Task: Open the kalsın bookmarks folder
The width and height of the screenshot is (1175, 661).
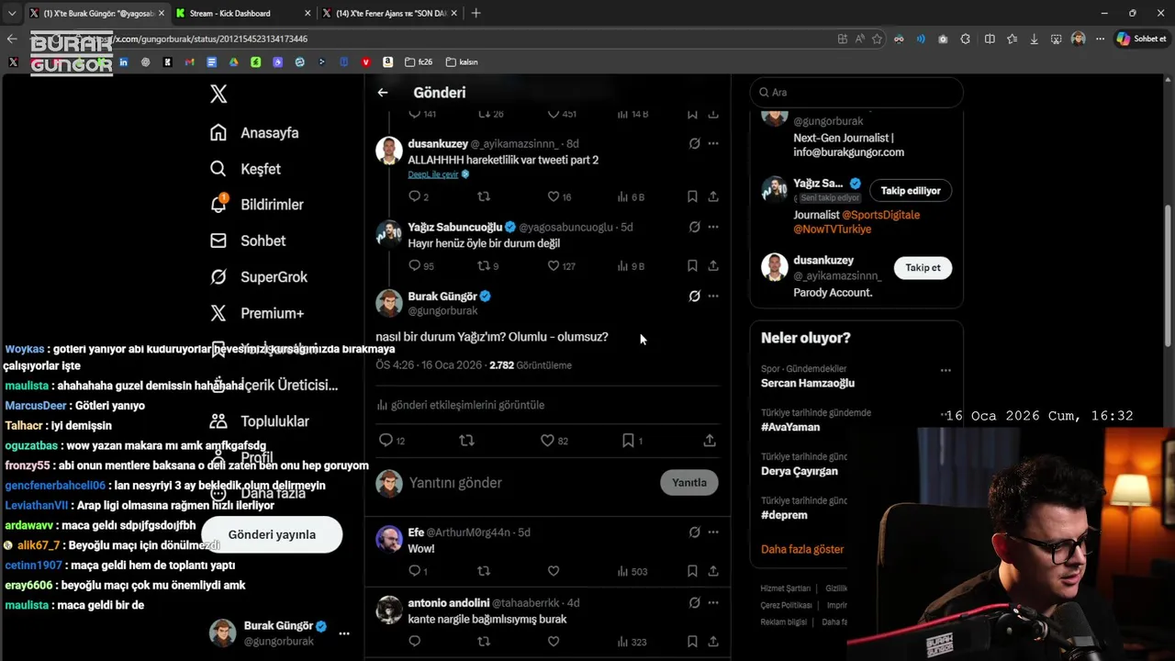Action: click(462, 62)
